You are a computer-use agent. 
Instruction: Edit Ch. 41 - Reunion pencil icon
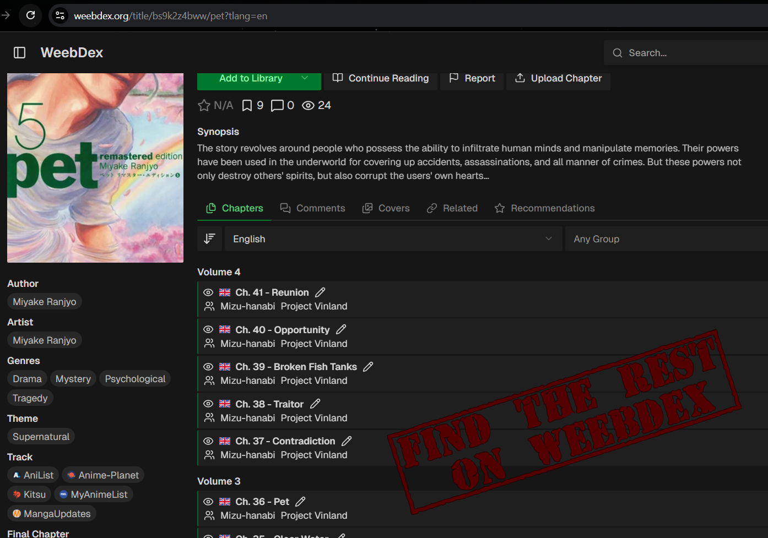pyautogui.click(x=320, y=292)
